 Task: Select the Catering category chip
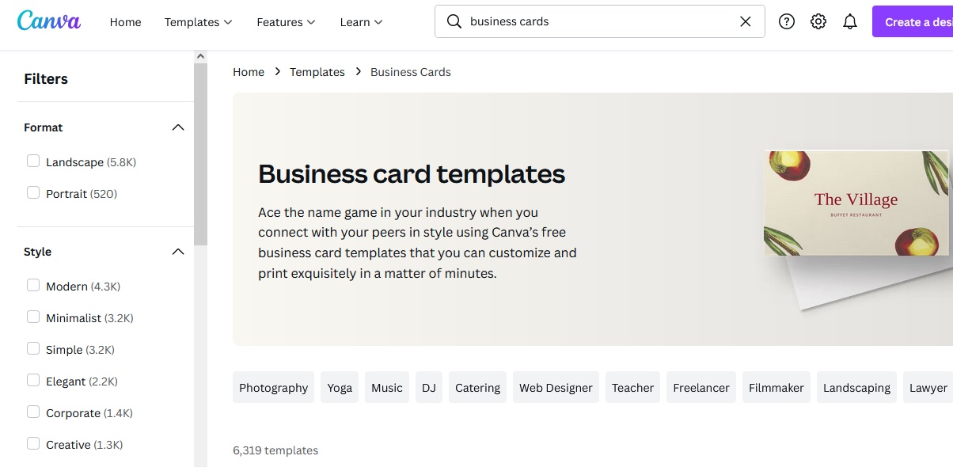[x=477, y=387]
